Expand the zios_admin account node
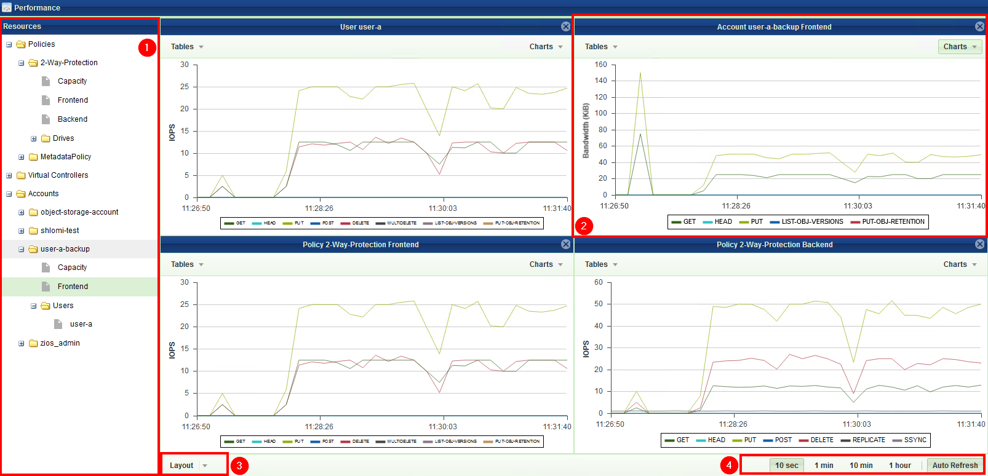The image size is (988, 476). 21,343
